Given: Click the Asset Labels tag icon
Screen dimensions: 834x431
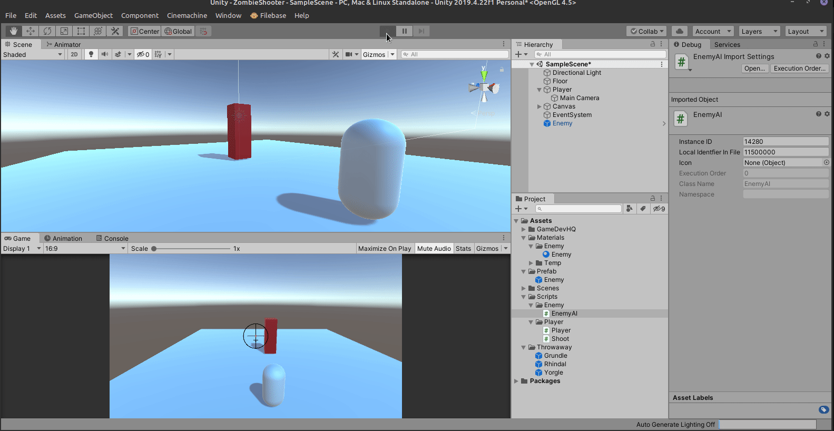Looking at the screenshot, I should 824,409.
